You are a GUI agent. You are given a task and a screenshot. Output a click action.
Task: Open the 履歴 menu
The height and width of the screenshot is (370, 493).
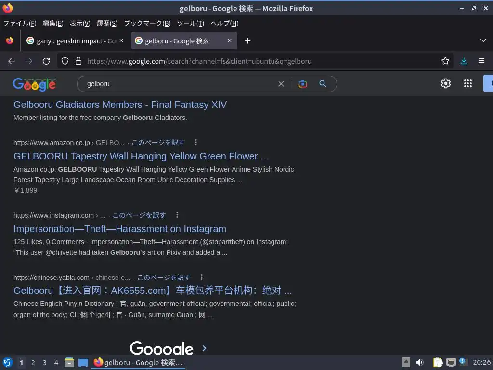click(x=107, y=23)
